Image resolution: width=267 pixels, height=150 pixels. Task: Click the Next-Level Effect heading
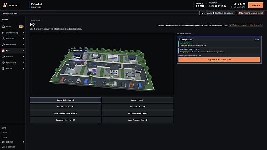[x=189, y=50]
